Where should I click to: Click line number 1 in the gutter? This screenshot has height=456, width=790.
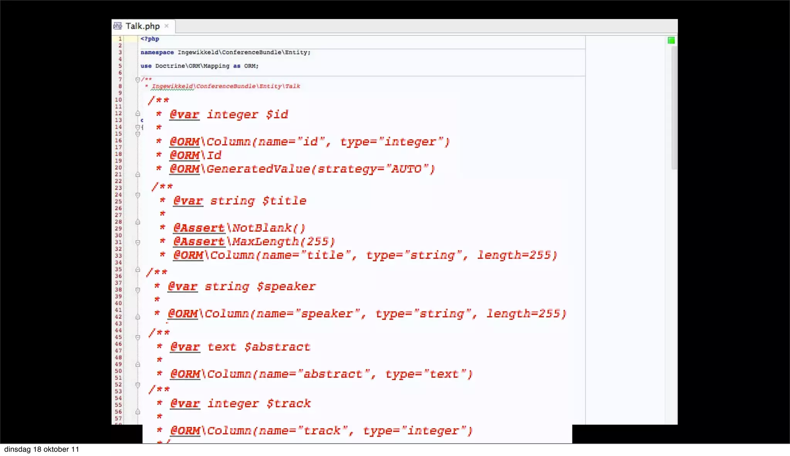coord(120,39)
